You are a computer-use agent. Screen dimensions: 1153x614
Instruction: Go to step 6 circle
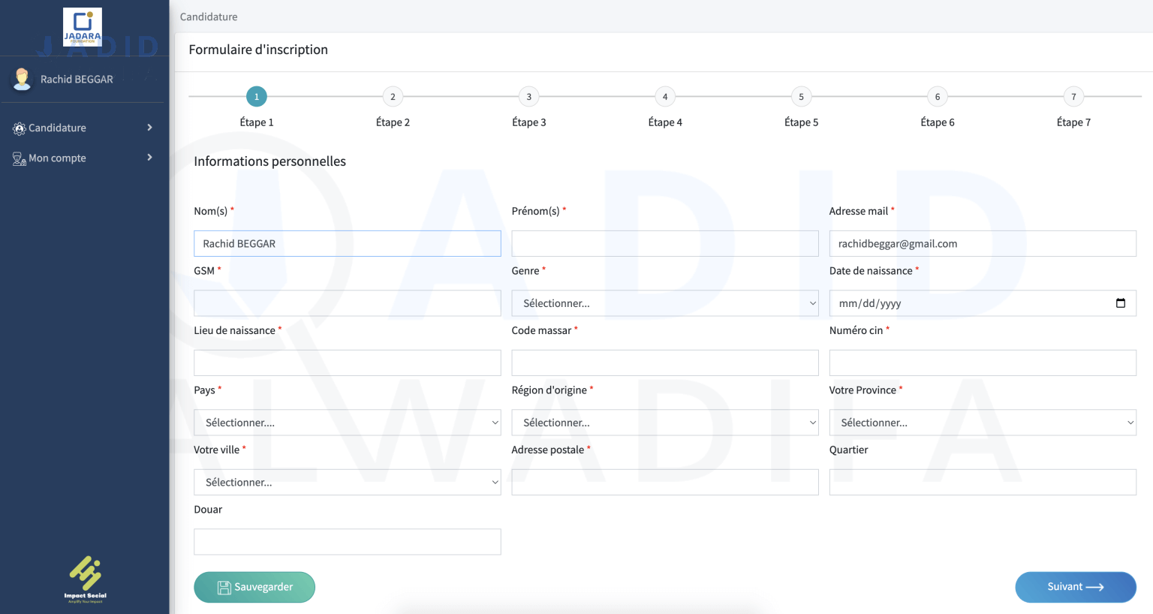pos(938,97)
